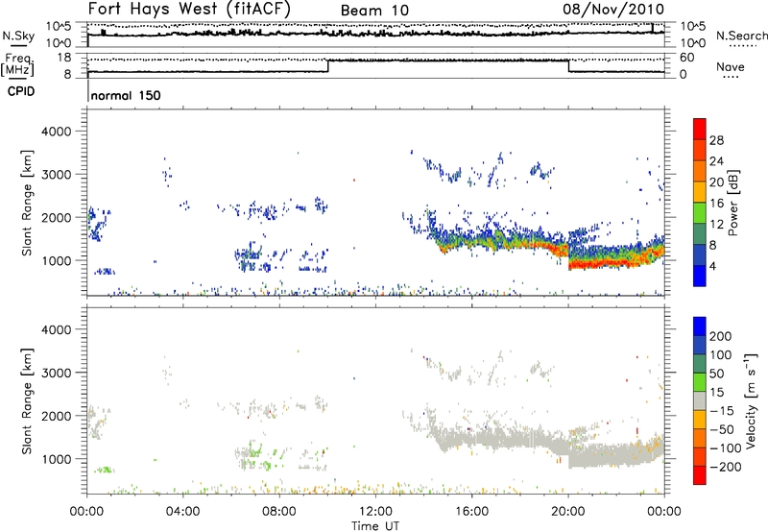Image resolution: width=768 pixels, height=532 pixels.
Task: Click the '18' frequency axis tick
Action: coord(64,58)
